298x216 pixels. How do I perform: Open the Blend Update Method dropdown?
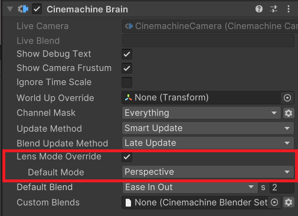[208, 143]
